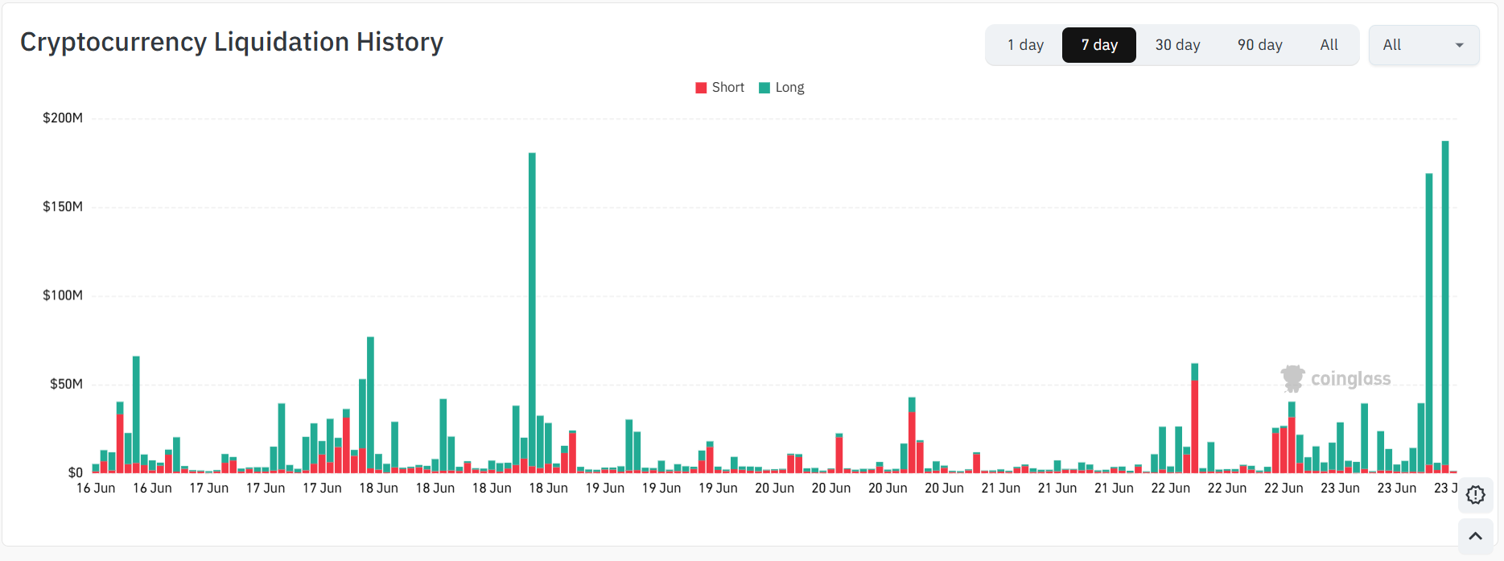Click the $200M axis label
This screenshot has width=1504, height=561.
coord(63,118)
